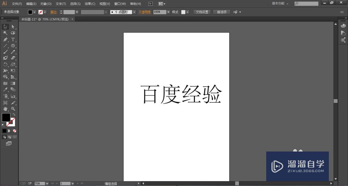Image resolution: width=348 pixels, height=186 pixels.
Task: Select the Eyedropper tool
Action: pos(5,90)
